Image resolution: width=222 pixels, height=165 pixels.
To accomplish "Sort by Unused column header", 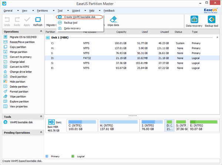I will pyautogui.click(x=164, y=32).
